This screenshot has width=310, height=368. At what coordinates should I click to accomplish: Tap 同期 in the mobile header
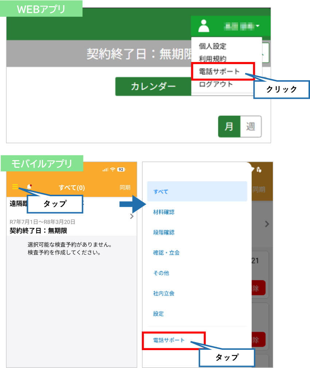tap(125, 187)
